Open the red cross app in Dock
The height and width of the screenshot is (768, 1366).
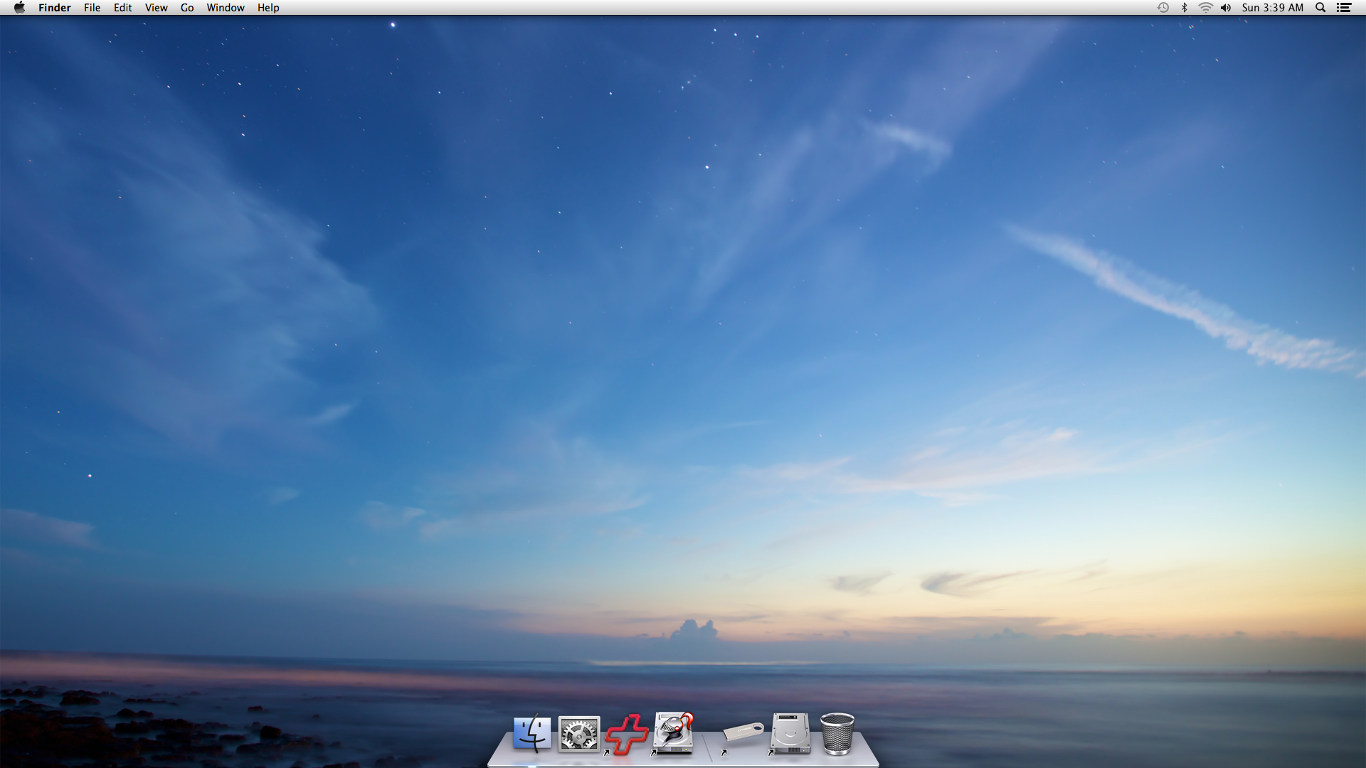pos(627,734)
